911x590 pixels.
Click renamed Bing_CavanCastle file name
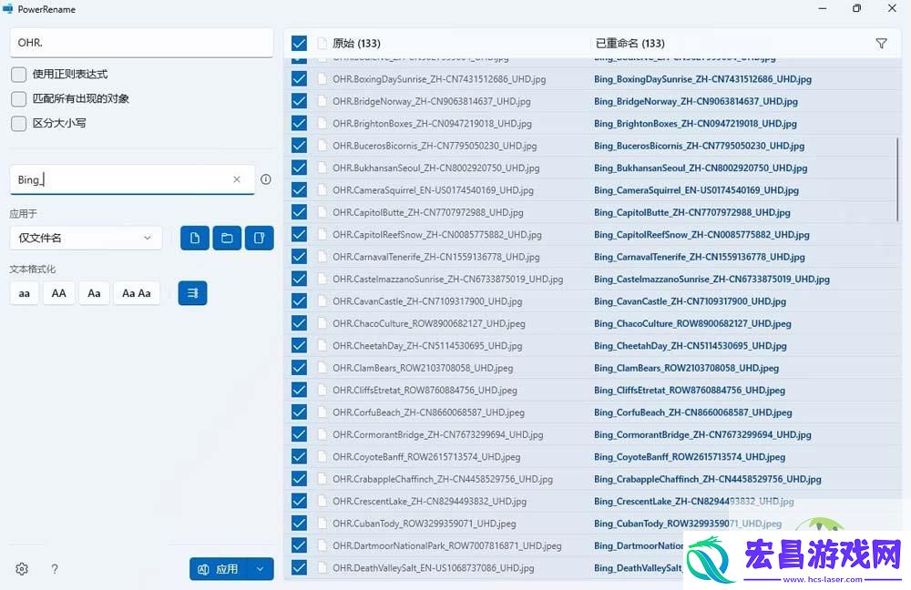coord(690,301)
